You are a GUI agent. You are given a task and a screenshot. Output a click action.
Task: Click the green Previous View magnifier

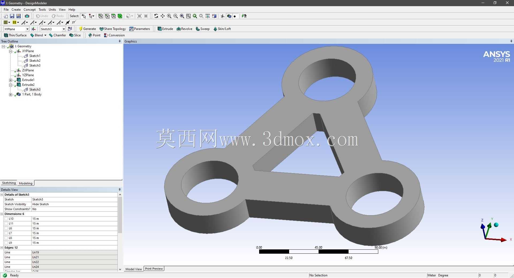click(195, 16)
